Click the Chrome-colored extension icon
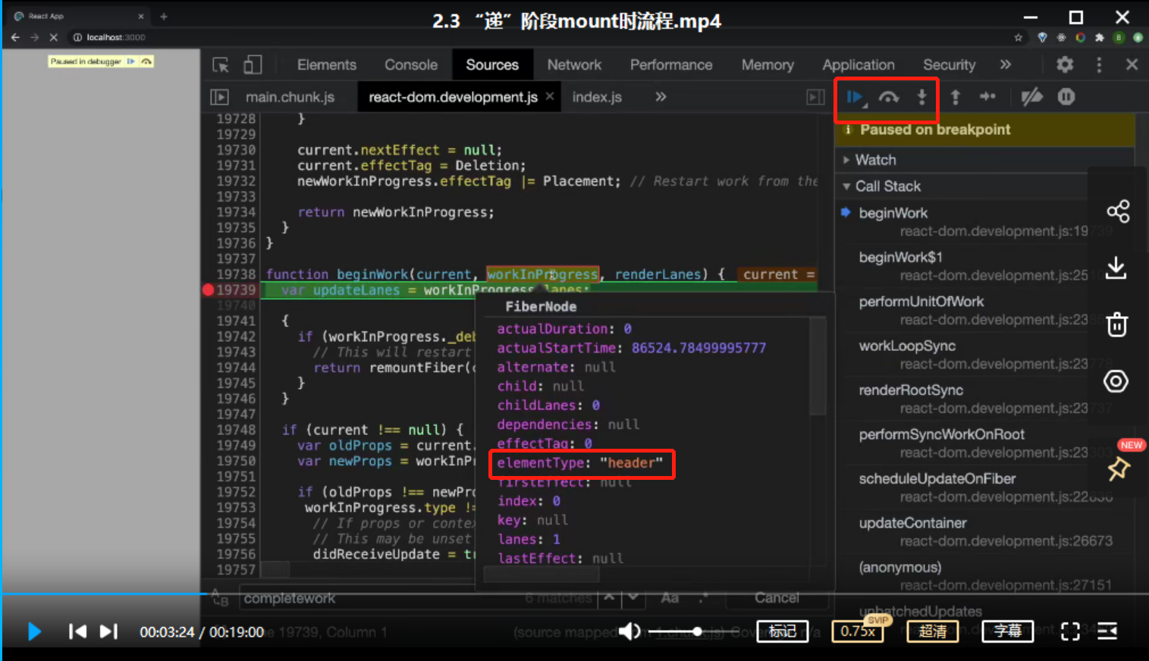This screenshot has height=661, width=1149. coord(1080,37)
